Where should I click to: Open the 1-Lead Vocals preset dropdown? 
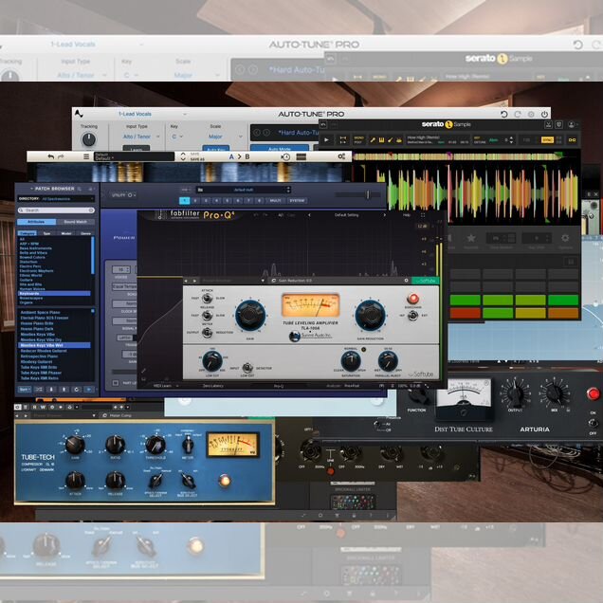[x=153, y=114]
